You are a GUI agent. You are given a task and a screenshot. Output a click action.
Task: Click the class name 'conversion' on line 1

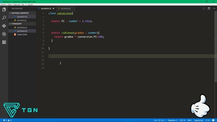64,13
